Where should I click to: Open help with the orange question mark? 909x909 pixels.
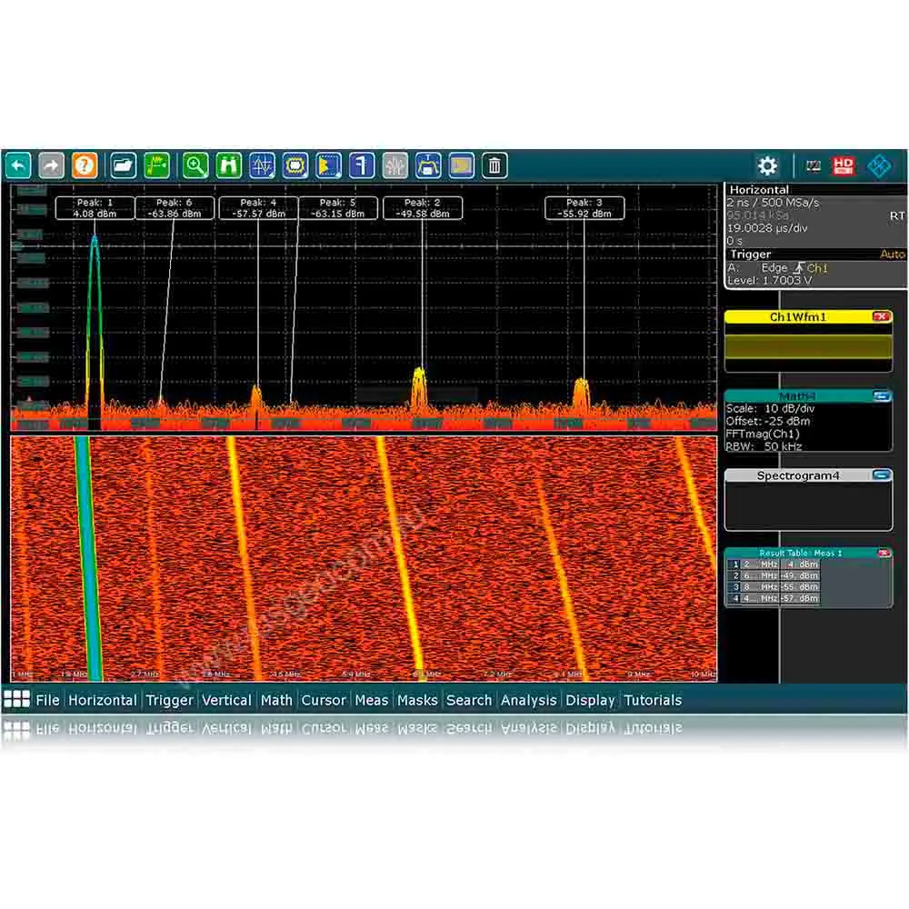85,165
